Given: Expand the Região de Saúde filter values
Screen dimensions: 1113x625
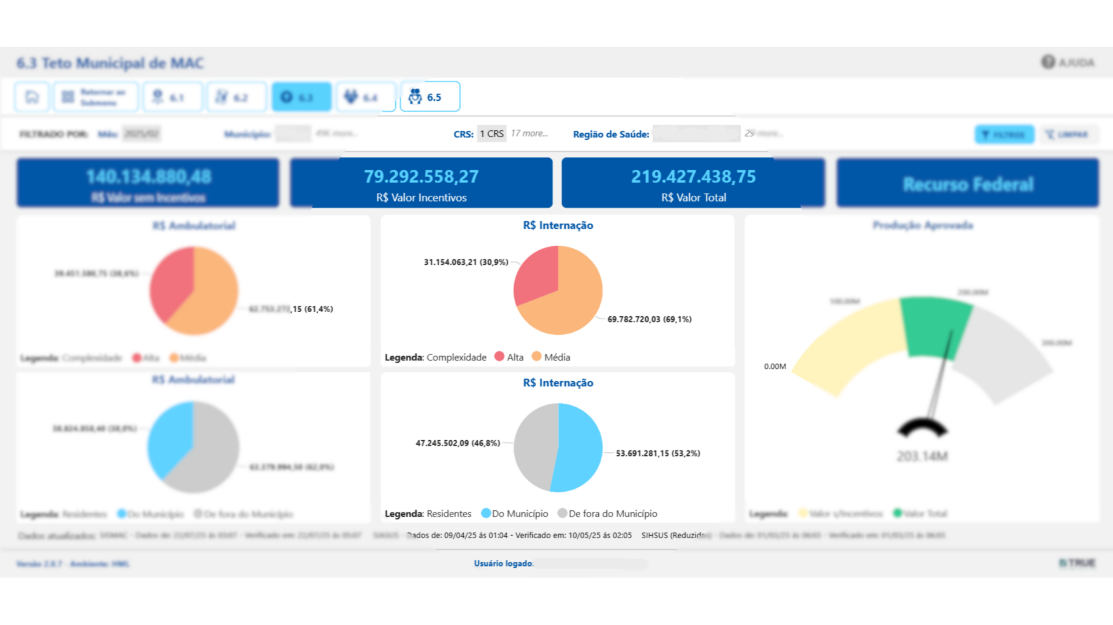Looking at the screenshot, I should click(x=764, y=134).
